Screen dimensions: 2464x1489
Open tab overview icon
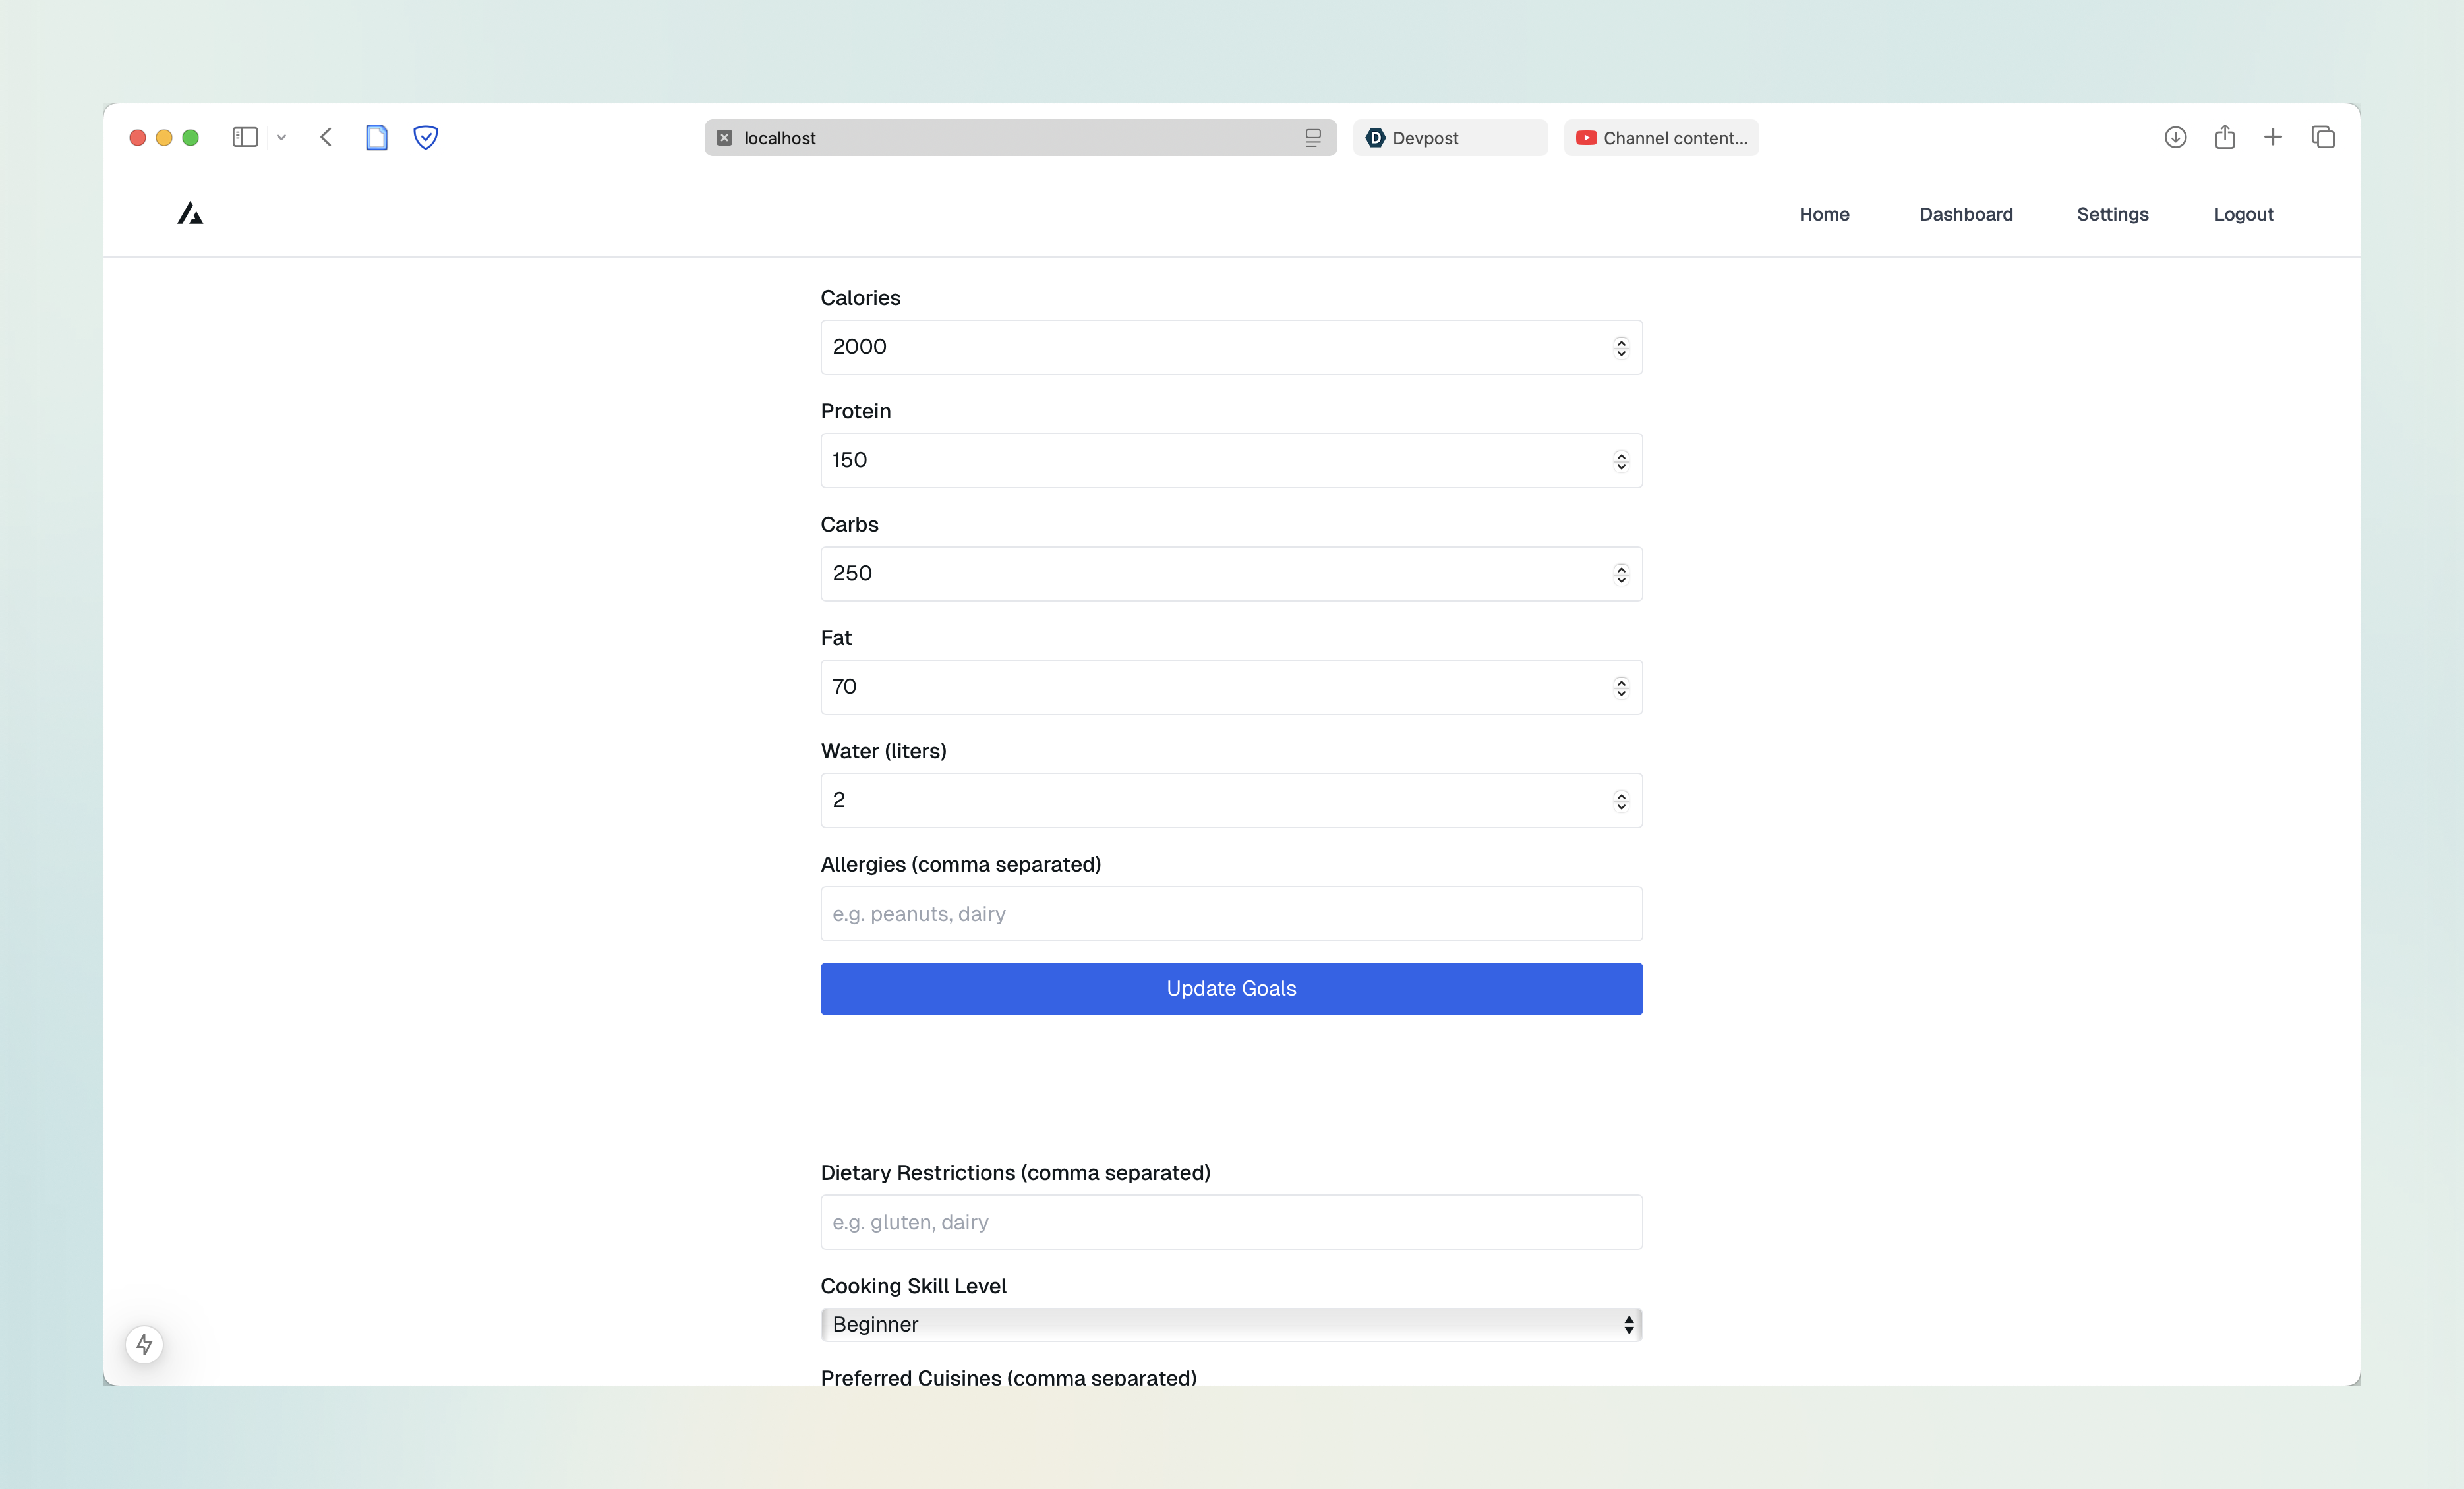(2322, 137)
